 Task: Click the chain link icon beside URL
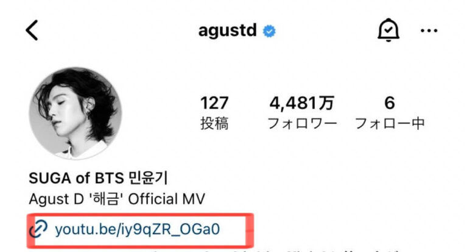(38, 229)
